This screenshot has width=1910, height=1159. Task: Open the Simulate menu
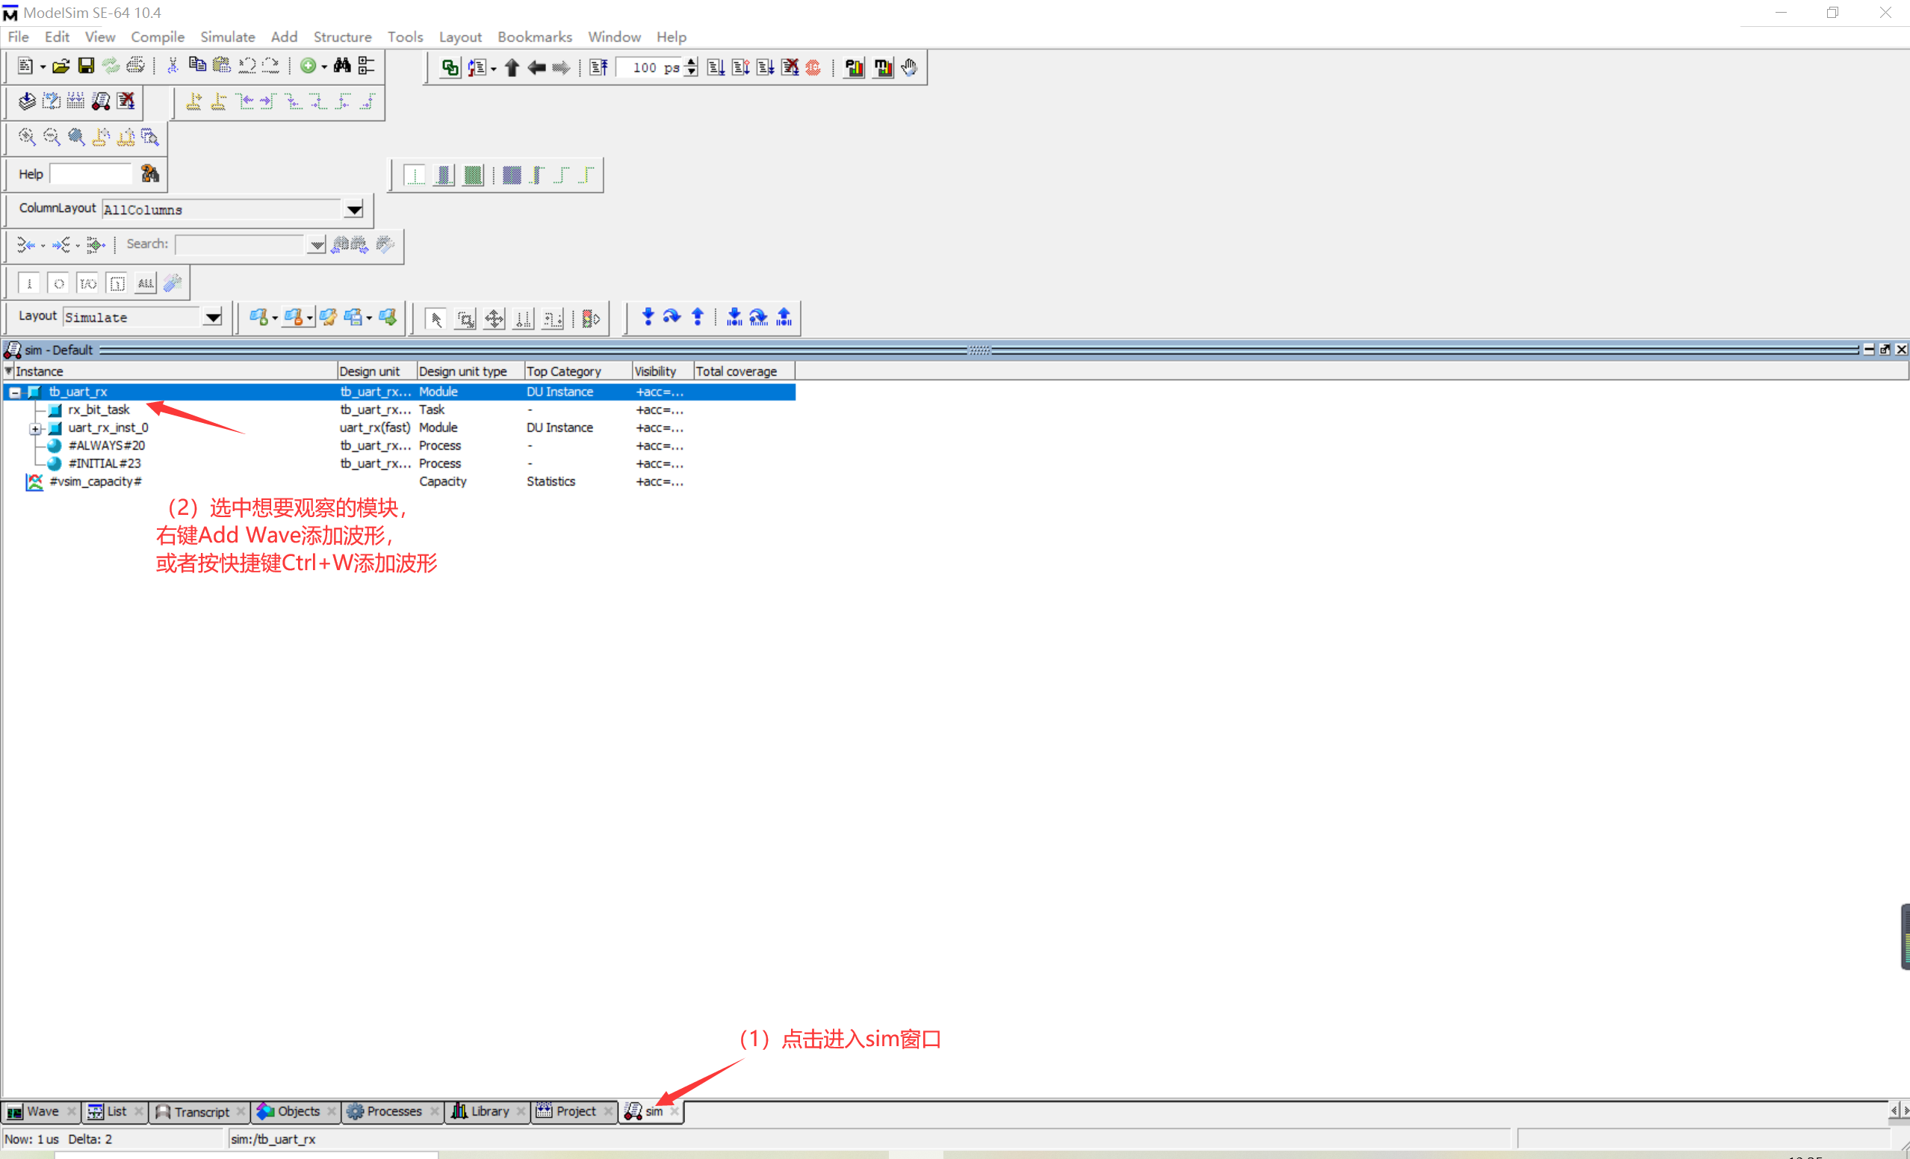coord(227,37)
